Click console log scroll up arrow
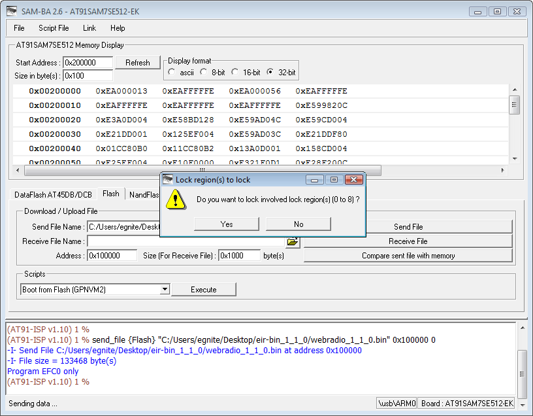The width and height of the screenshot is (533, 416). [x=523, y=328]
